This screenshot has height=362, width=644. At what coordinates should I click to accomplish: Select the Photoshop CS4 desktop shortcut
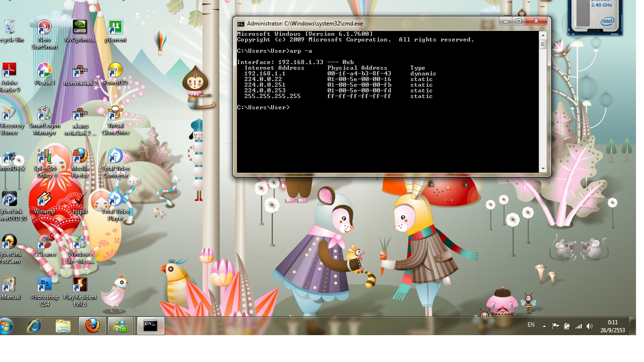click(44, 292)
